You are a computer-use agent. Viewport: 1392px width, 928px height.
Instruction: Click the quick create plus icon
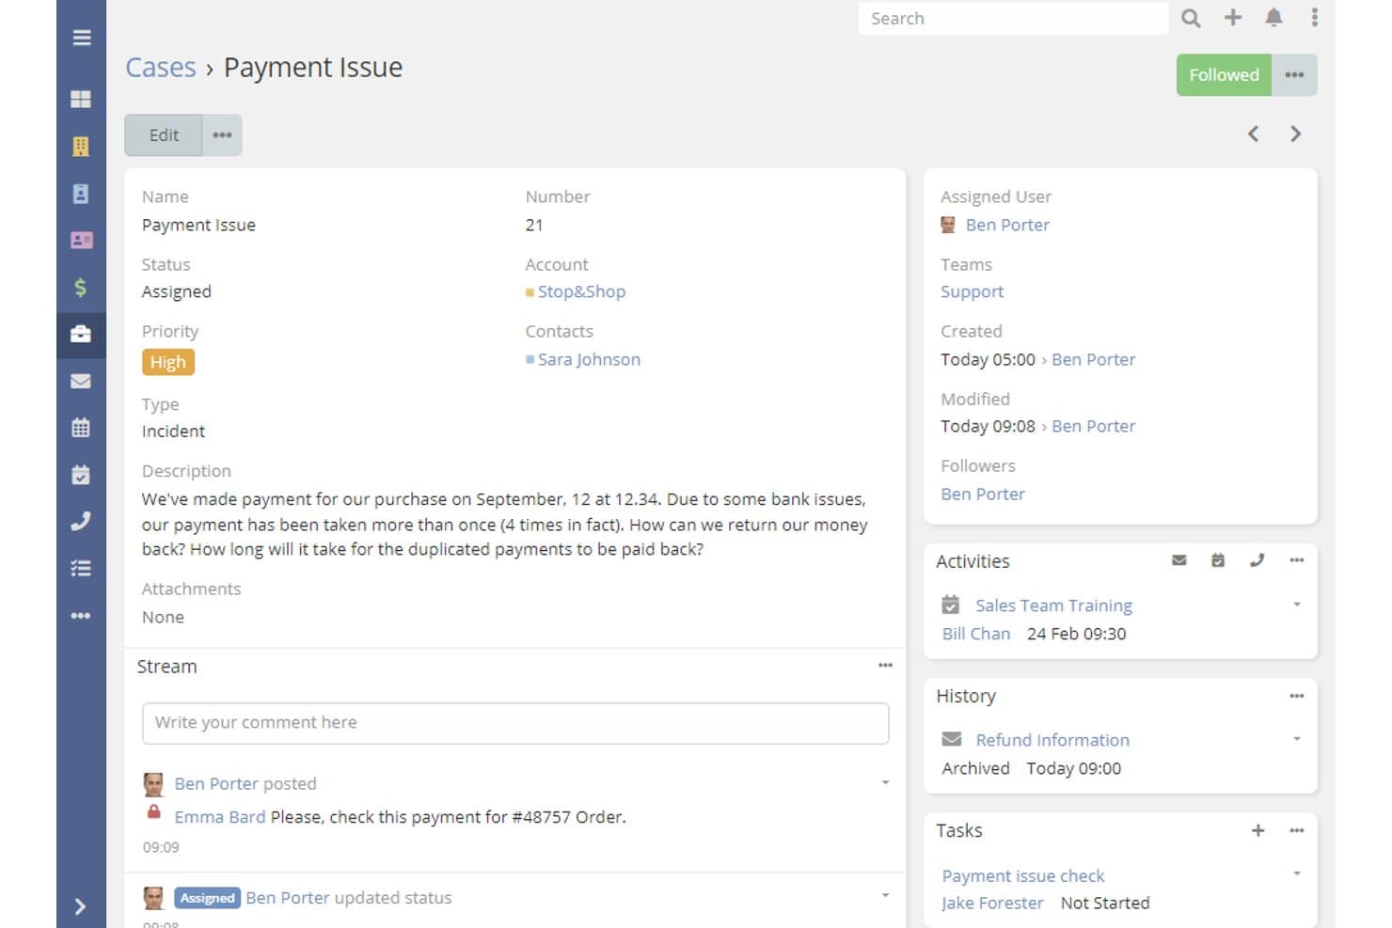tap(1233, 17)
